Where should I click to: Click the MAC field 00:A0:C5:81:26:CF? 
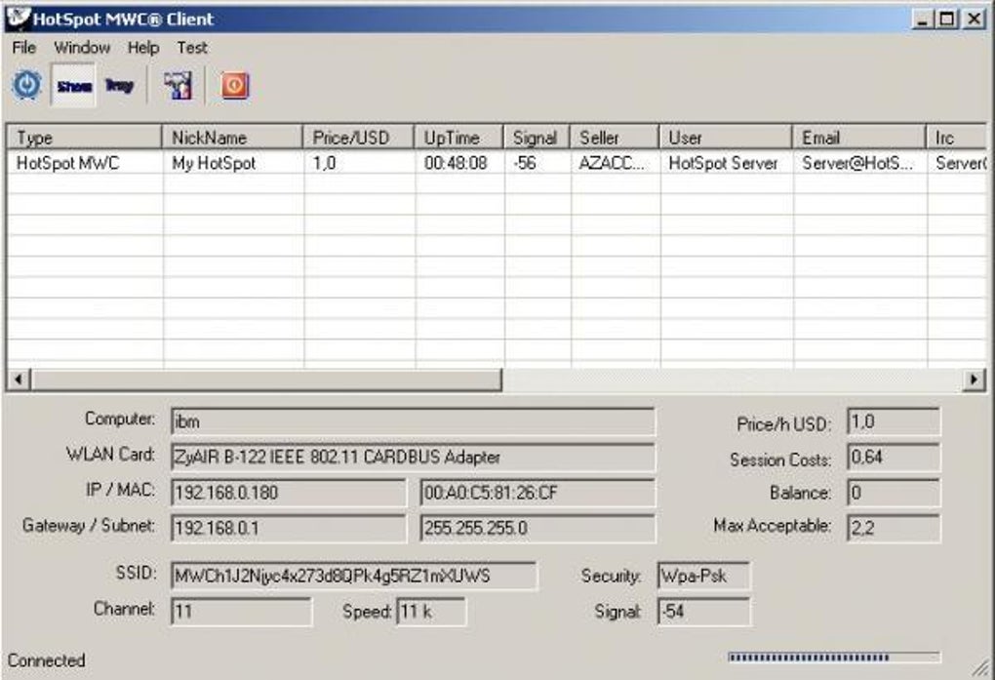[537, 493]
